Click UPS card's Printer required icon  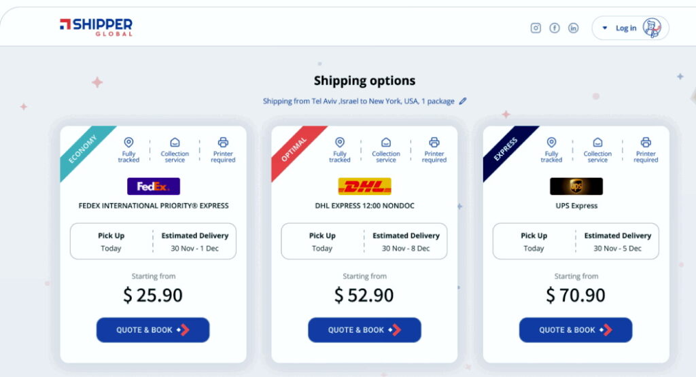tap(646, 143)
